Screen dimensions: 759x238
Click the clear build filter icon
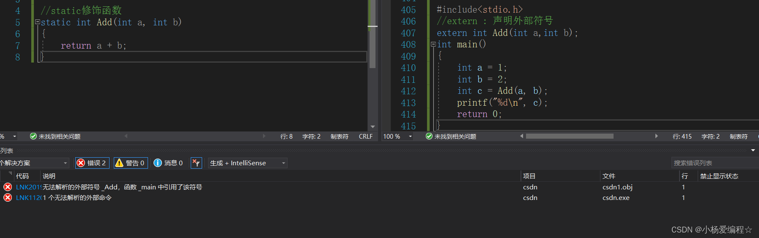pyautogui.click(x=196, y=163)
